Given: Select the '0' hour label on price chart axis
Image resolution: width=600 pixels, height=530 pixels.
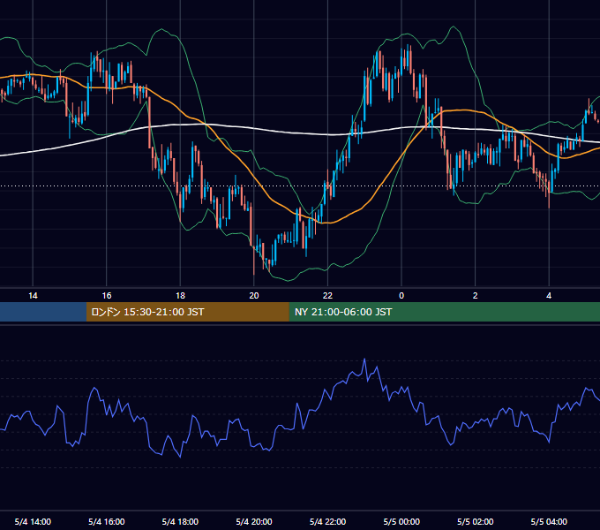Looking at the screenshot, I should [x=401, y=296].
